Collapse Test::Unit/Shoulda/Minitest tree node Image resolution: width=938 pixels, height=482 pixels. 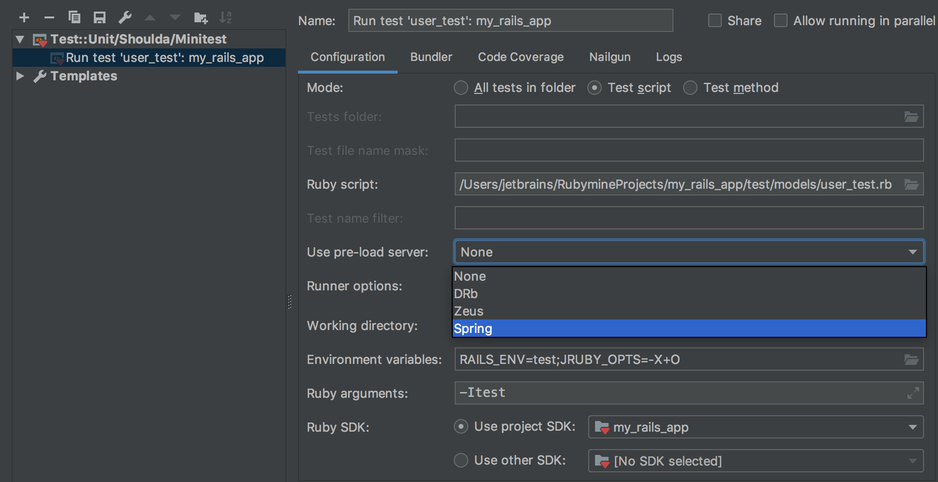[20, 39]
